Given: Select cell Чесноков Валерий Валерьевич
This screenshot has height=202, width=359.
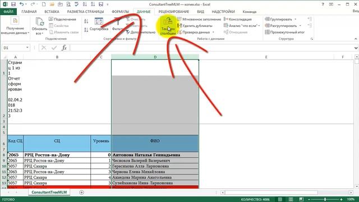Looking at the screenshot, I should [x=155, y=160].
